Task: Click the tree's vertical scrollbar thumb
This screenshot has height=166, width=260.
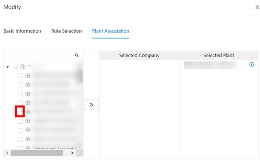Action: click(82, 76)
